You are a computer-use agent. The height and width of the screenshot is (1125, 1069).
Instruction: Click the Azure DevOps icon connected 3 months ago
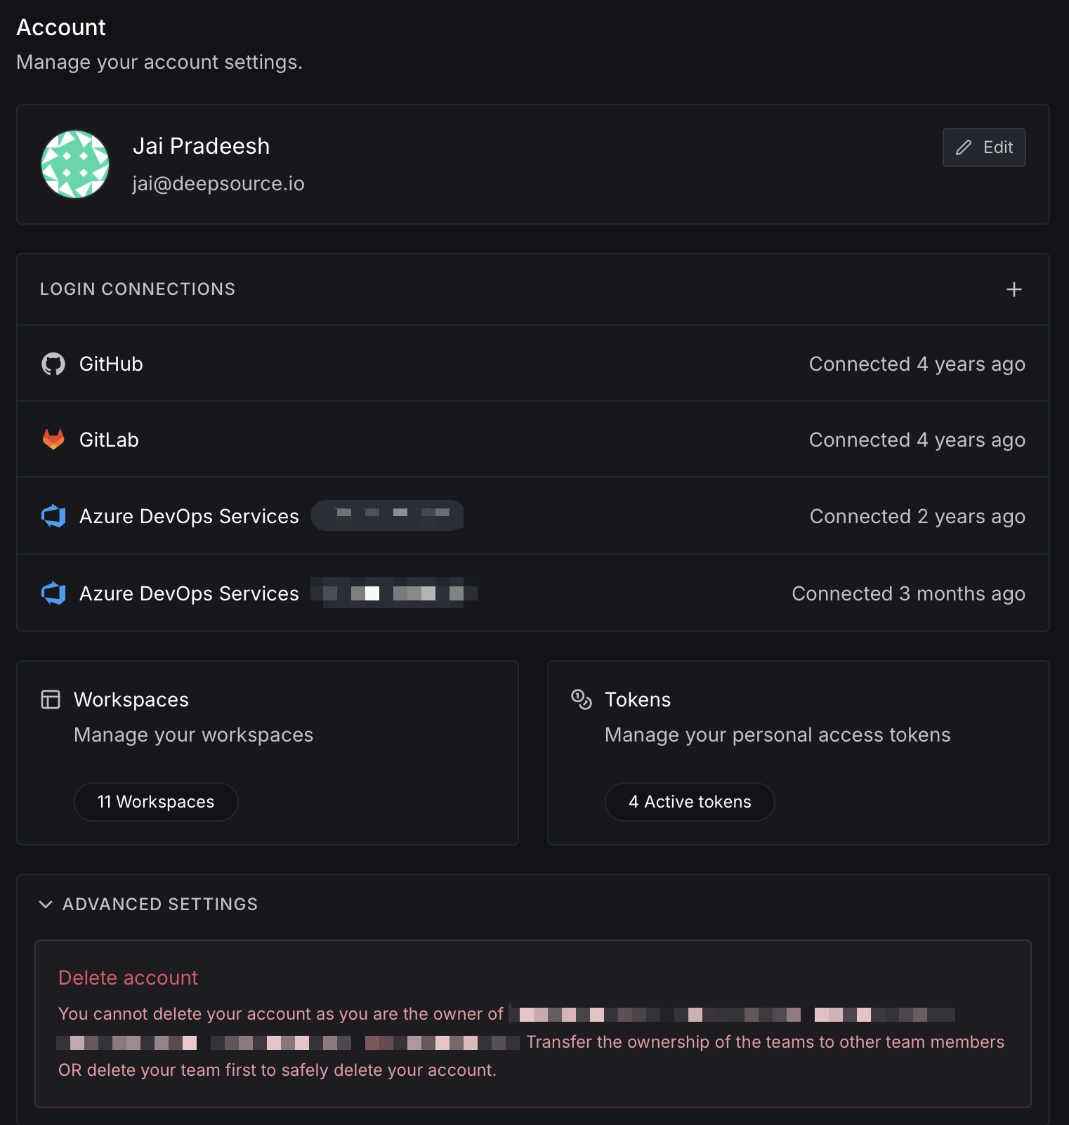53,593
